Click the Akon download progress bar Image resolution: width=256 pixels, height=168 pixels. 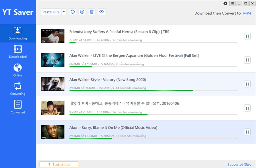(153, 138)
